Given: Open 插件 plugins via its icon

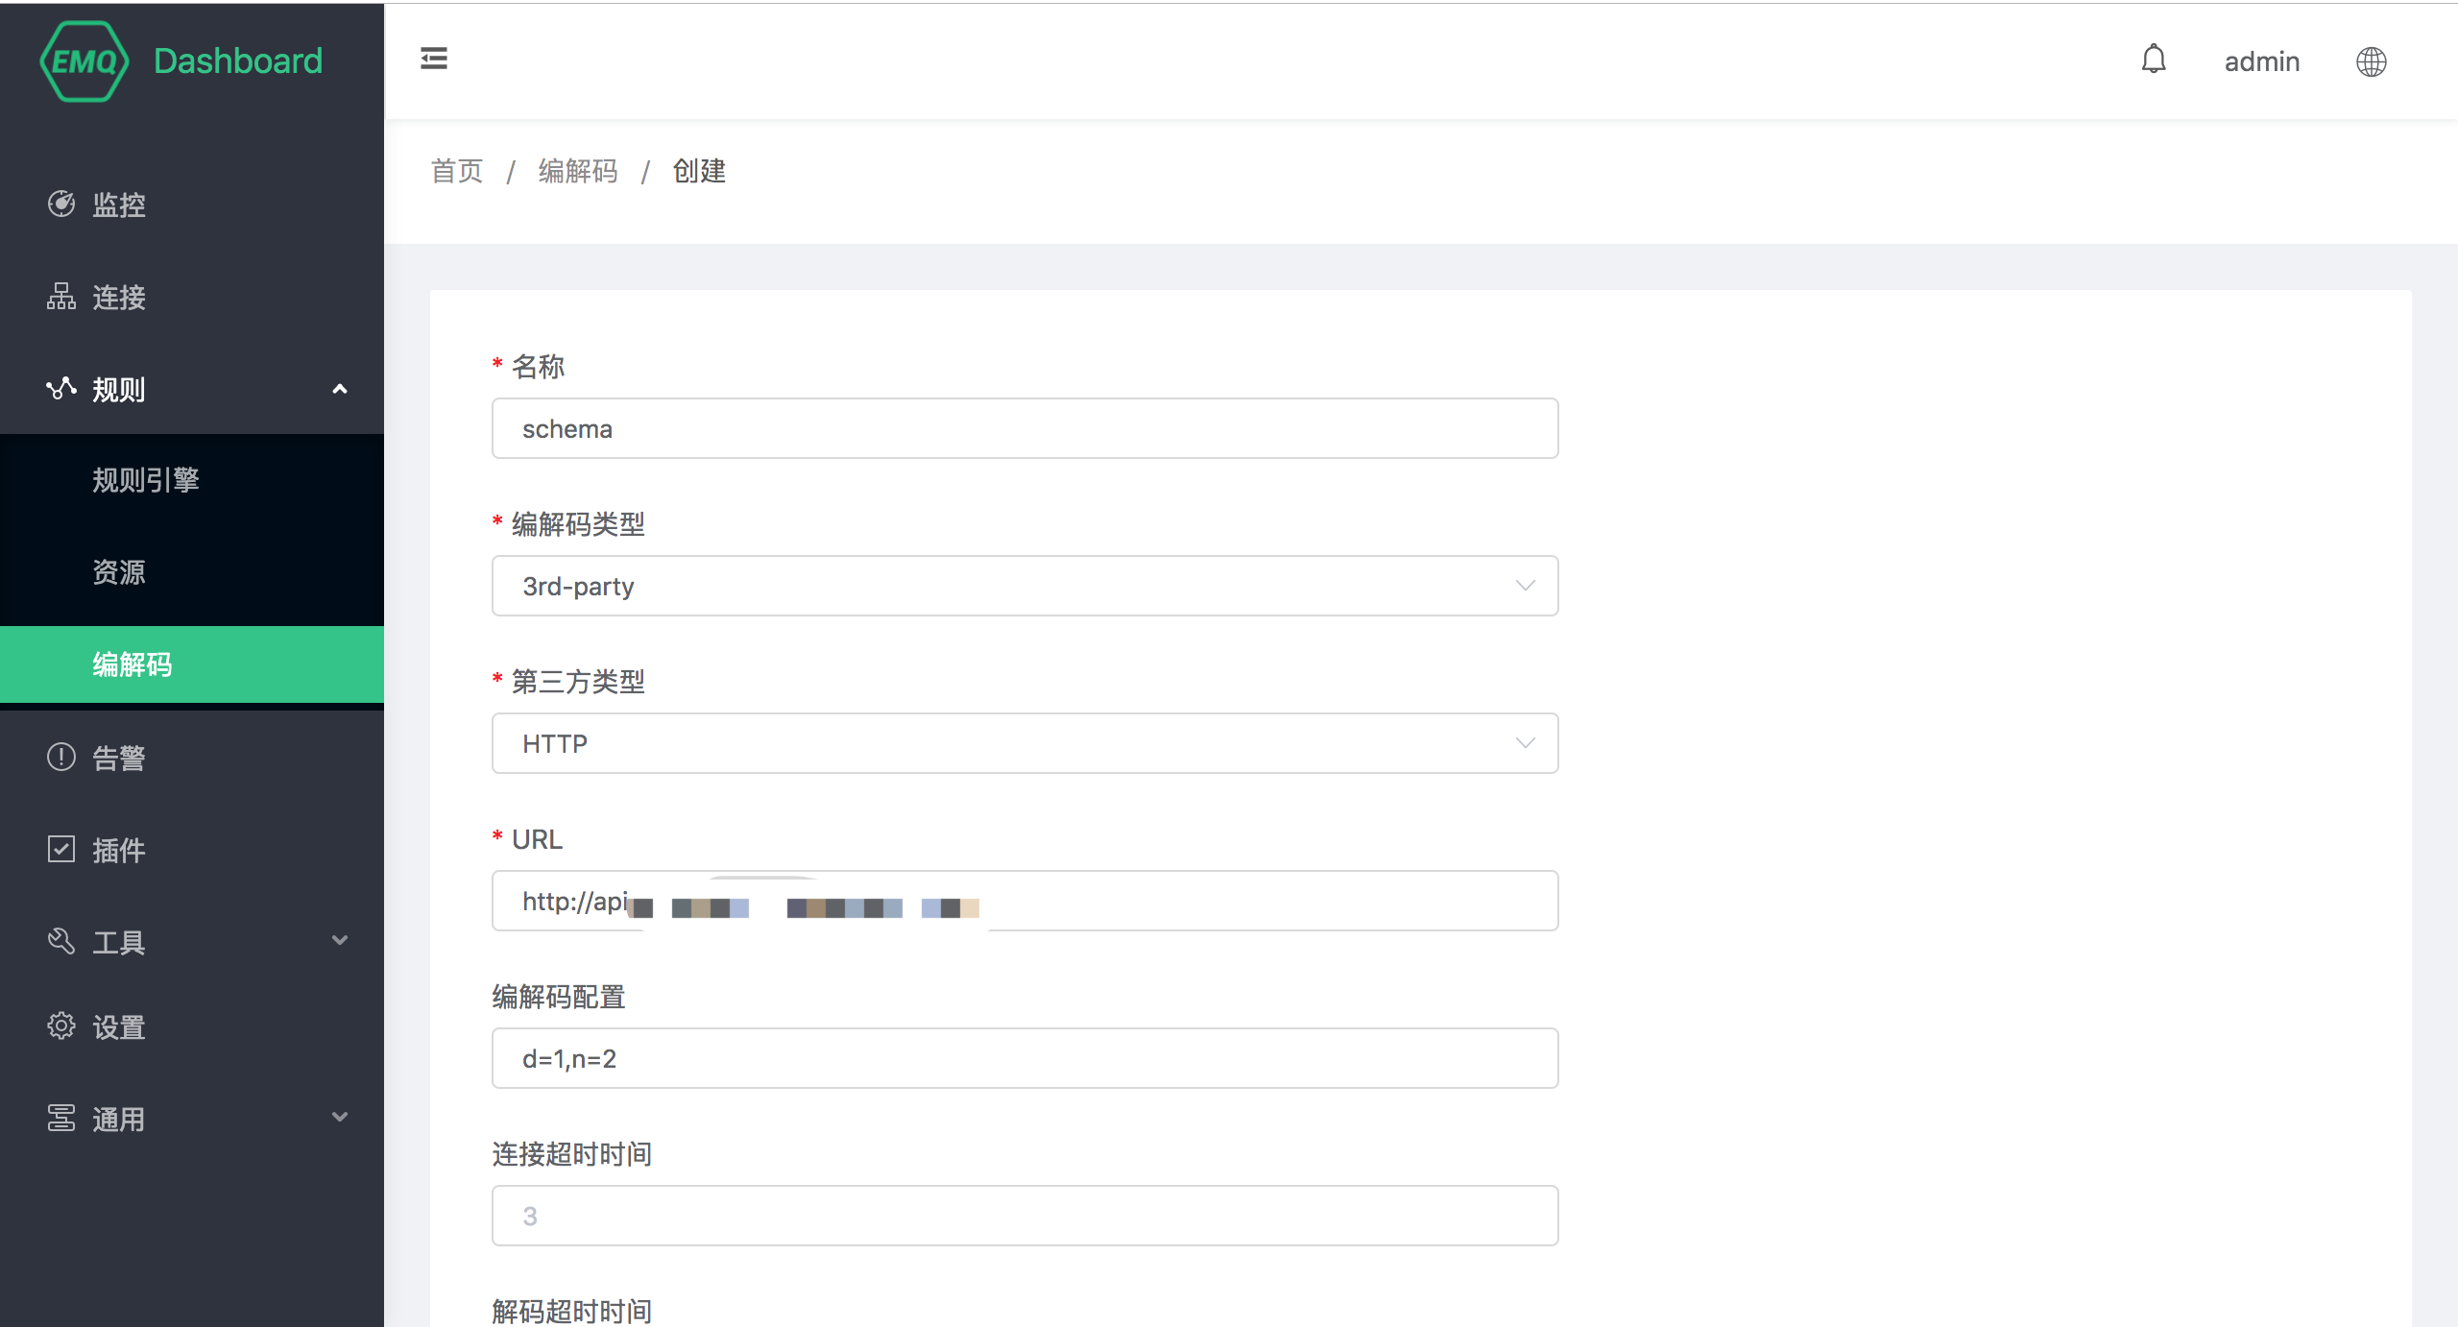Looking at the screenshot, I should point(61,850).
